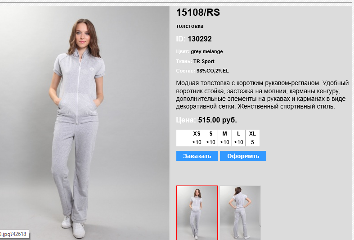Choose size XS in the table
The height and width of the screenshot is (240, 354).
[197, 134]
